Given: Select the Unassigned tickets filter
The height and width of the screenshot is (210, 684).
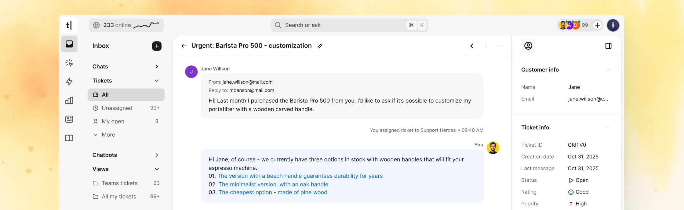Looking at the screenshot, I should 126,108.
